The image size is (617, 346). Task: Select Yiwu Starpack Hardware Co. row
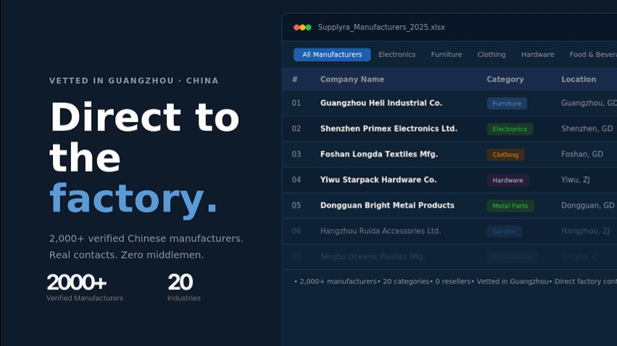[450, 180]
